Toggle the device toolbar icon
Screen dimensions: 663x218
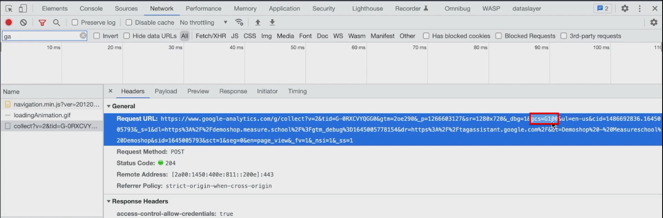coord(23,8)
